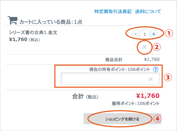This screenshot has height=131, width=177.
Task: Click the points input field
Action: (x=110, y=79)
